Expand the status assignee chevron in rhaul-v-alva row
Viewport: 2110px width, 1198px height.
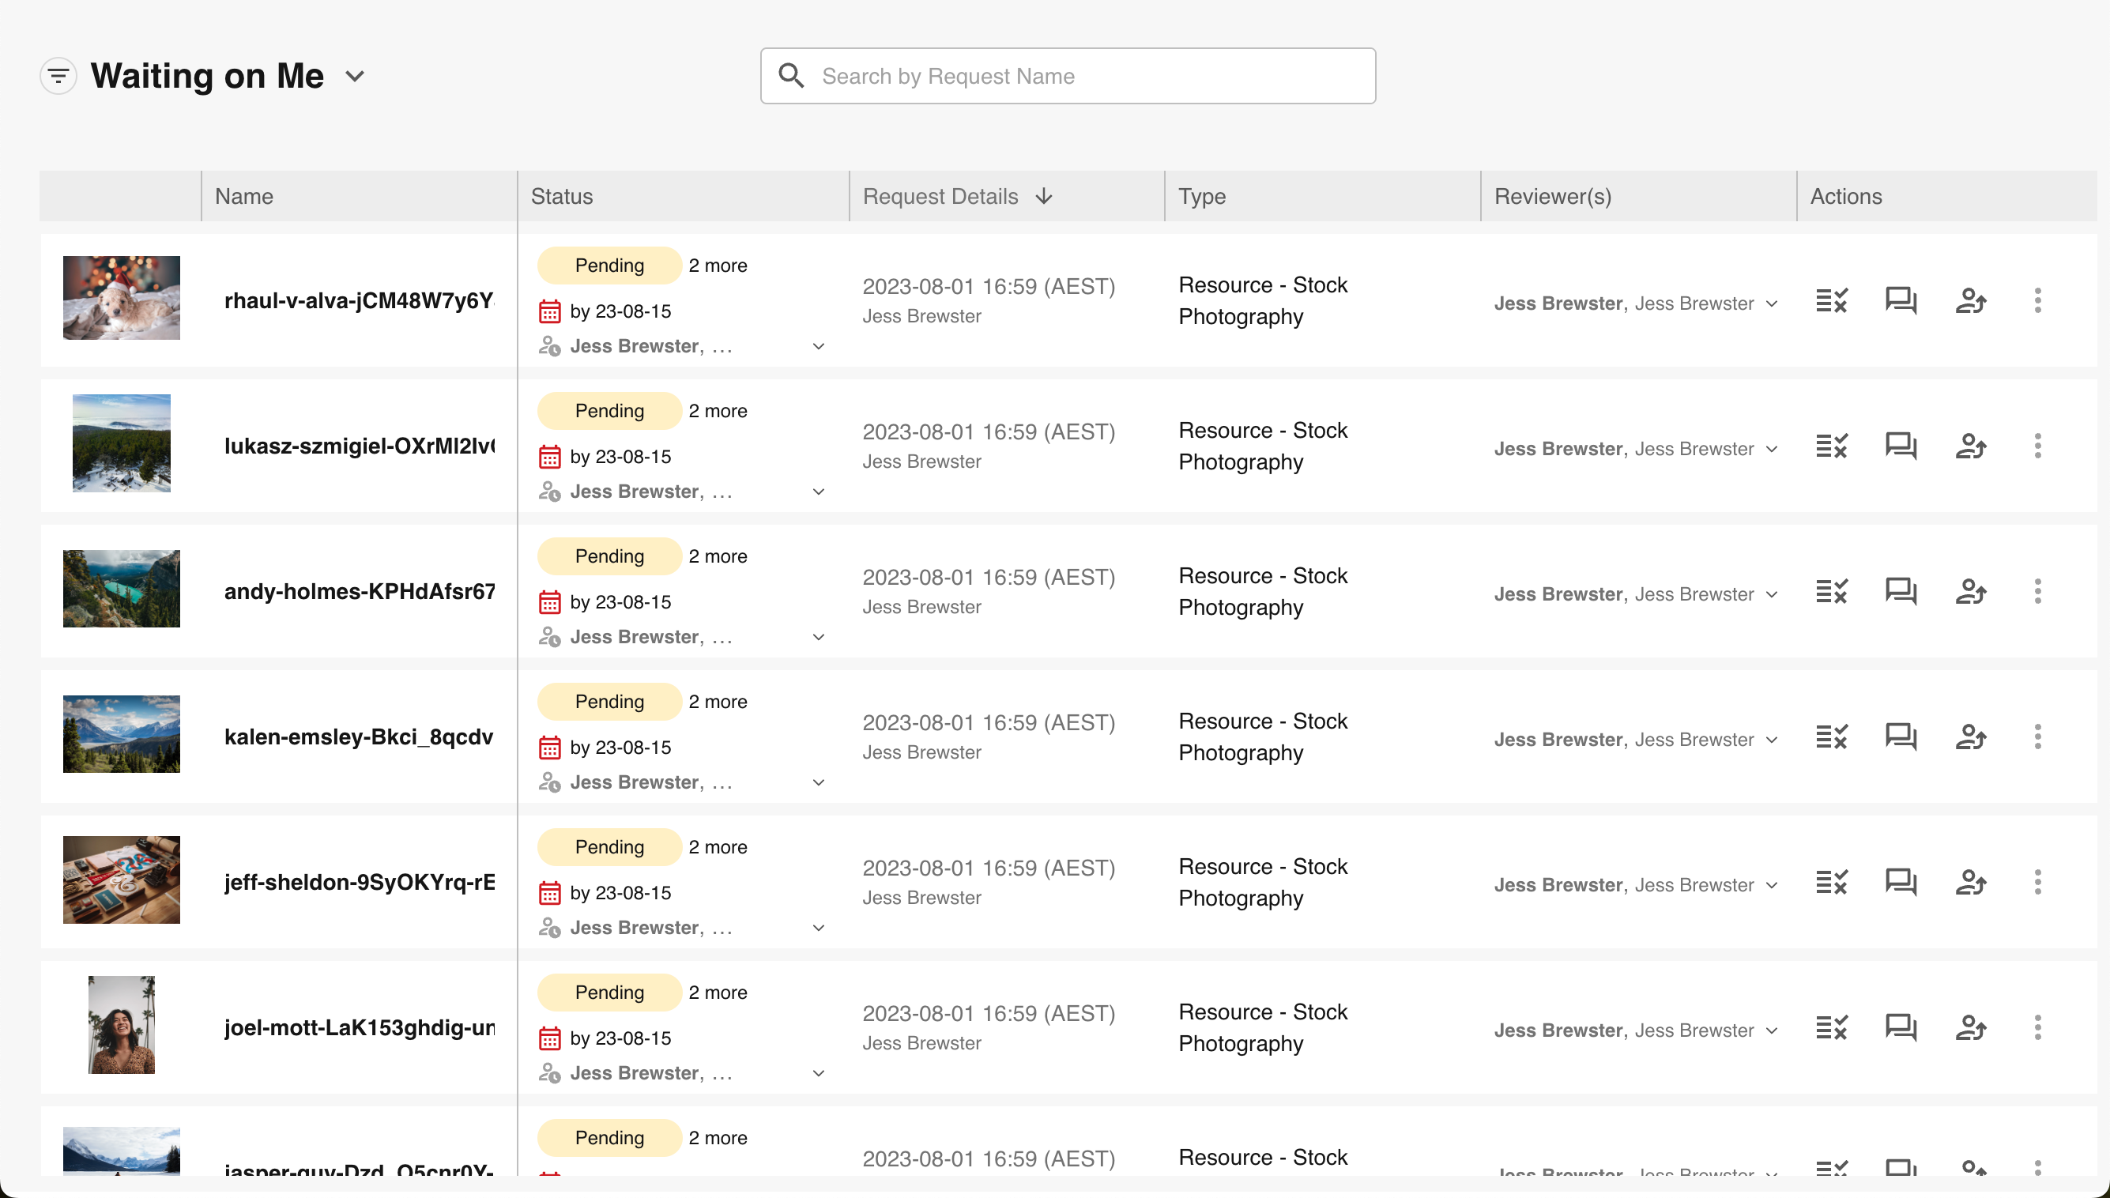[x=818, y=346]
